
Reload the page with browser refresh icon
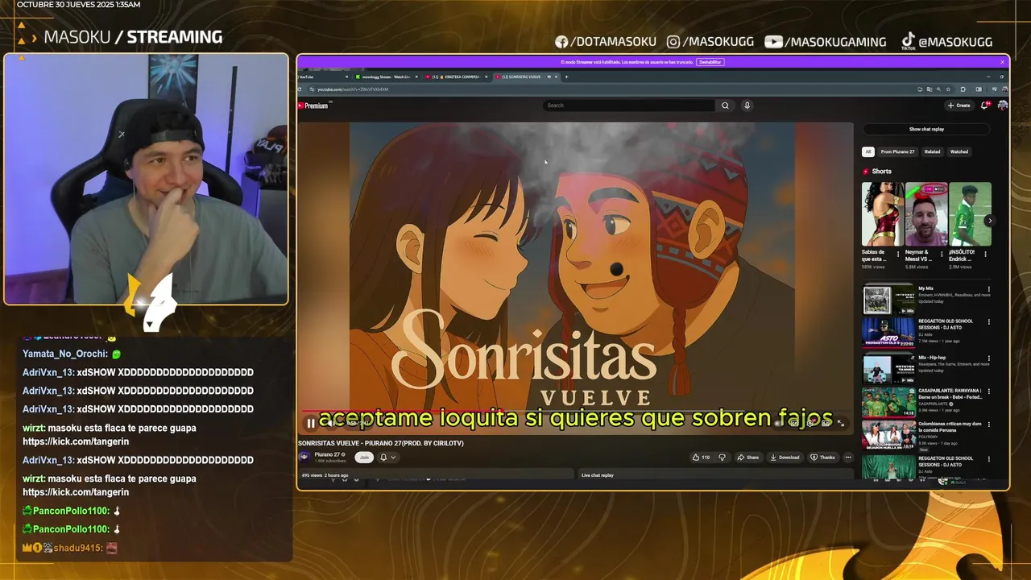pos(301,89)
